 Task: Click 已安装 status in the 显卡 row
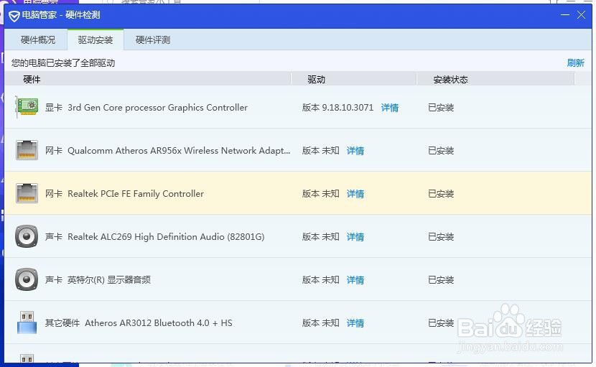click(x=441, y=108)
